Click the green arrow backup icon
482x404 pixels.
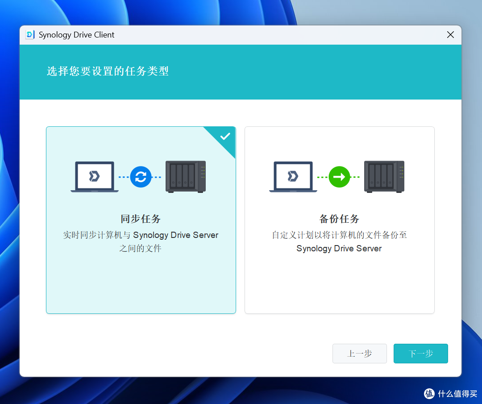point(339,177)
